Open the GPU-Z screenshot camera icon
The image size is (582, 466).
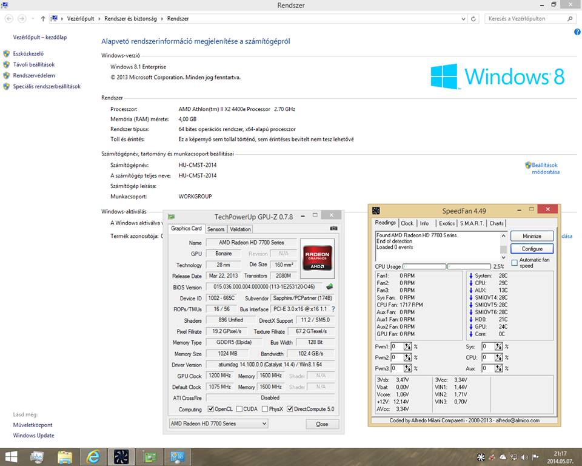coord(333,229)
